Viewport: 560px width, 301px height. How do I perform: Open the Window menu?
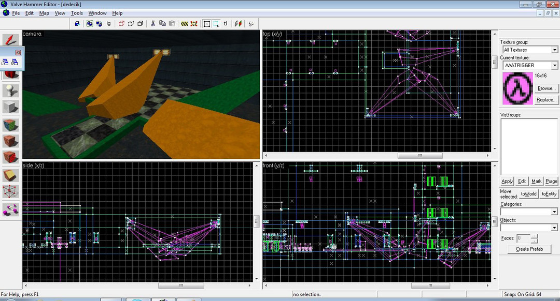point(97,13)
